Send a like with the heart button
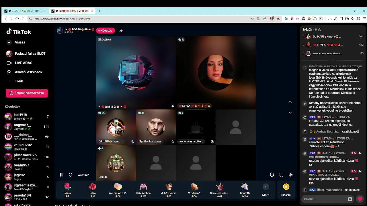367x206 pixels. [360, 199]
